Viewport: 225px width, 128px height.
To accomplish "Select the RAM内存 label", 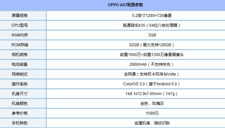I will (x=20, y=35).
